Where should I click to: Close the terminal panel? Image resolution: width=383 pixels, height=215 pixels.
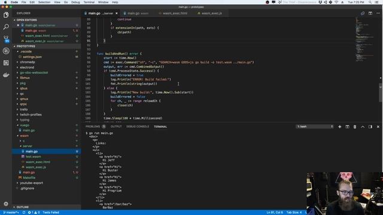[378, 127]
